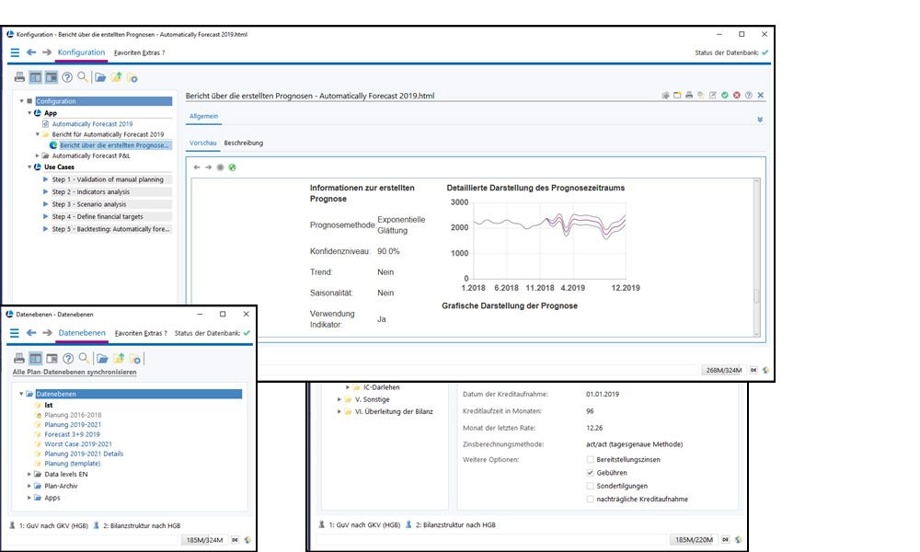Select Vorschau tab
Image resolution: width=920 pixels, height=552 pixels.
click(x=203, y=144)
